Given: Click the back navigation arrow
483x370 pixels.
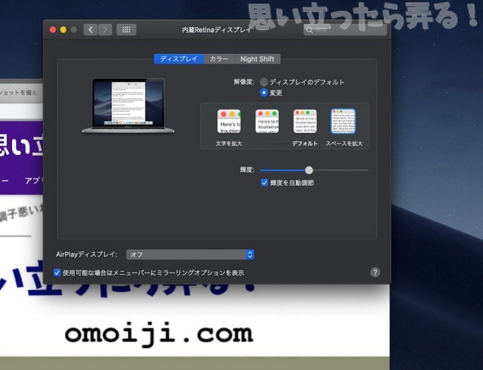Looking at the screenshot, I should click(x=91, y=30).
